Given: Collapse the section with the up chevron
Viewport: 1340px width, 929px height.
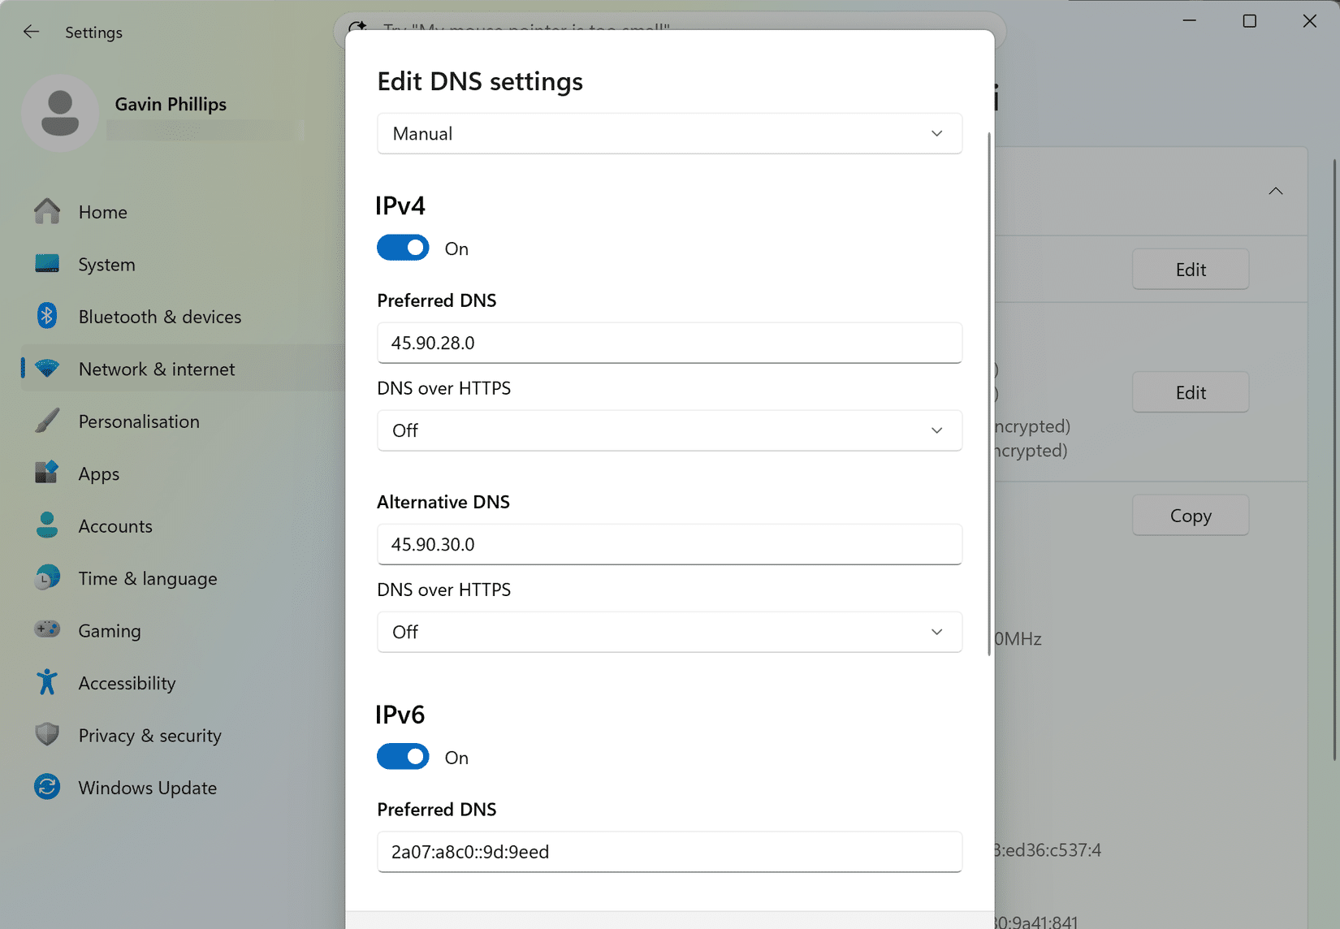Looking at the screenshot, I should (1276, 192).
